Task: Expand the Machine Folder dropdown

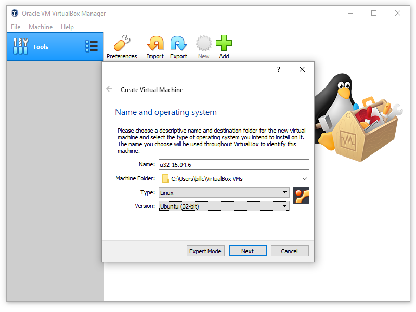Action: (x=304, y=179)
